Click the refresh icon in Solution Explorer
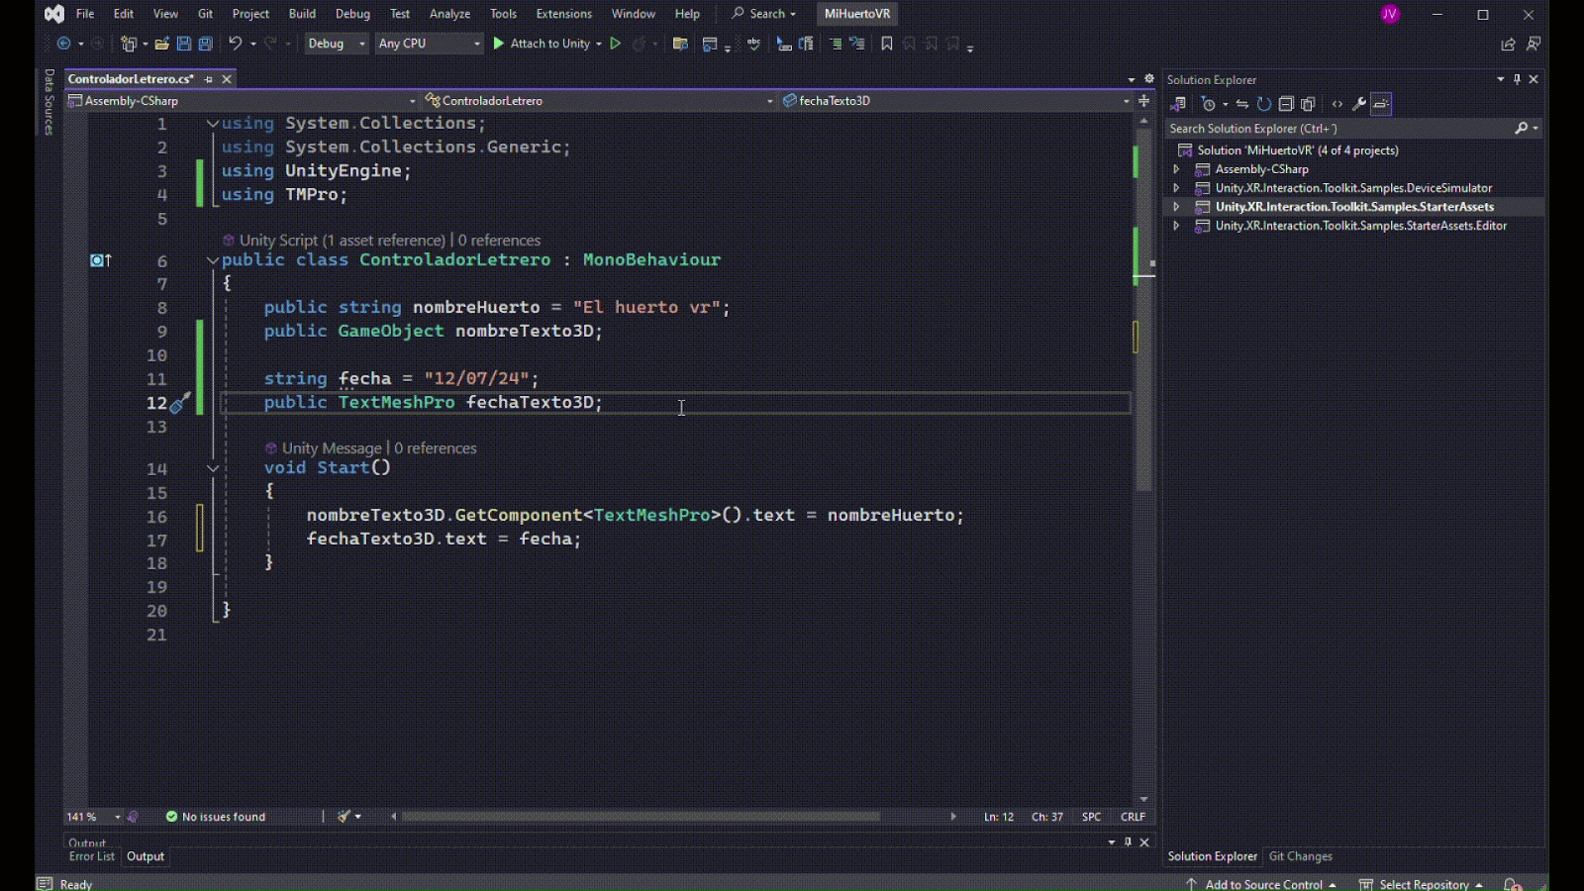Screen dimensions: 1584x891 [1264, 104]
